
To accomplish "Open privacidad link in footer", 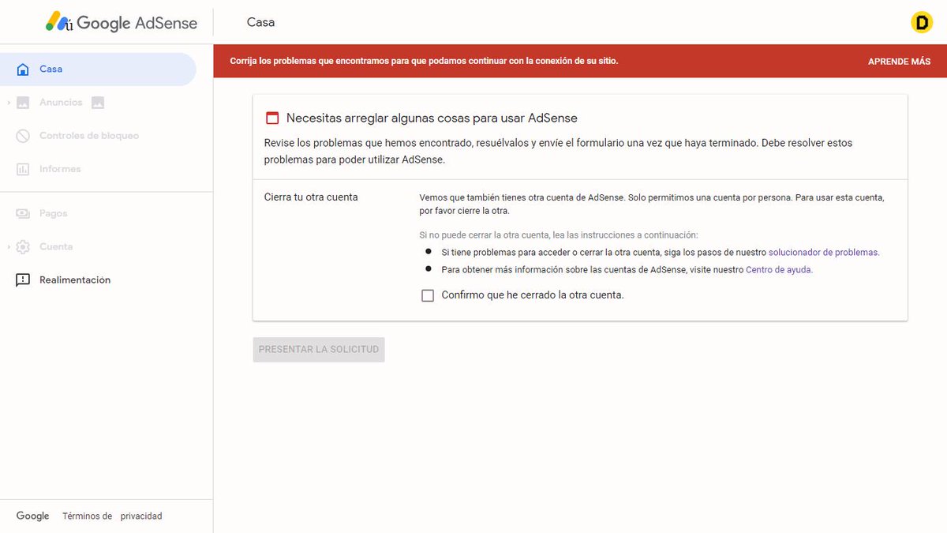I will (141, 516).
